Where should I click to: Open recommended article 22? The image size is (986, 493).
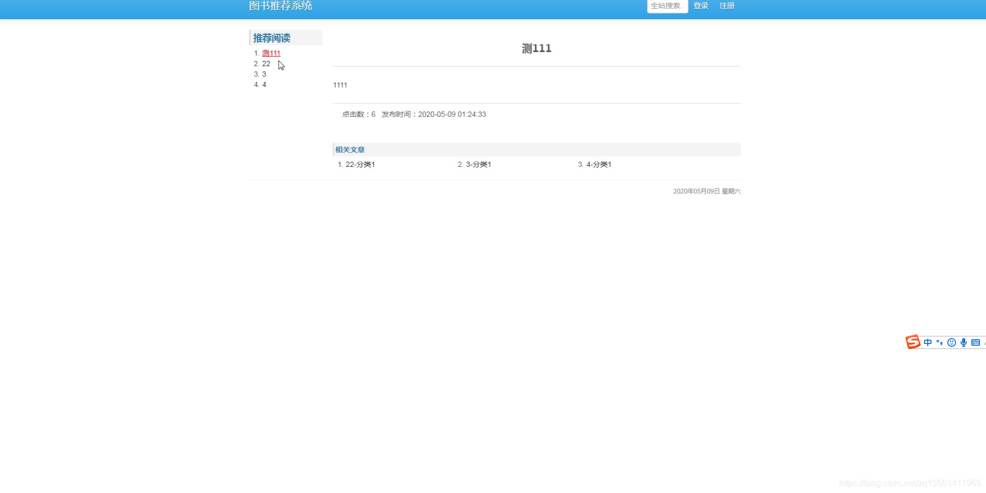coord(266,64)
